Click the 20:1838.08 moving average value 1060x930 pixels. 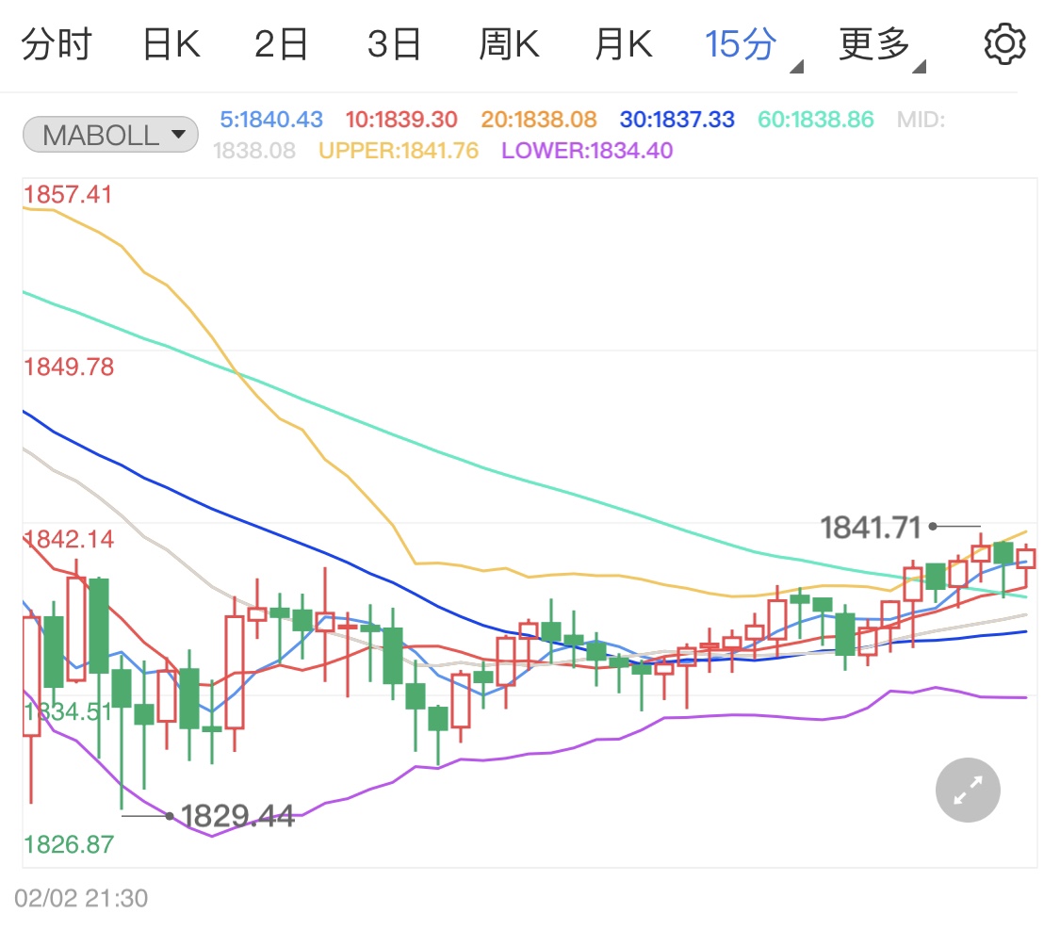pos(539,120)
